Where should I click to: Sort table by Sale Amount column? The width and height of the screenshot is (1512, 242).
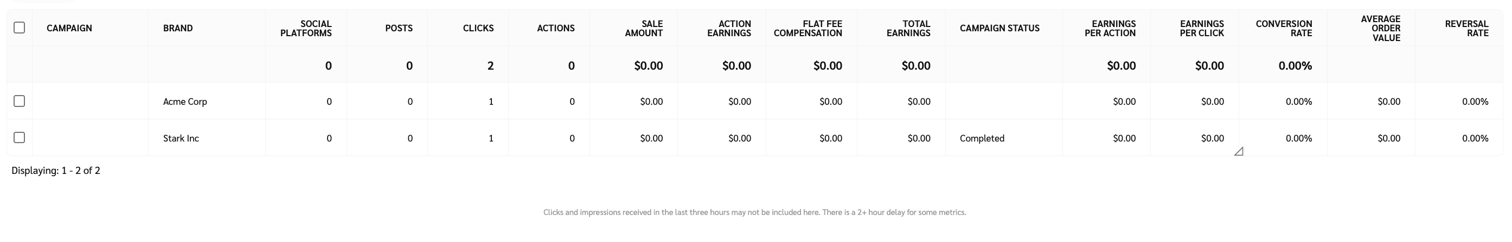point(644,28)
